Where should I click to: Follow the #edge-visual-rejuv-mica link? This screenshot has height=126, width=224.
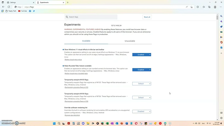click(73, 60)
